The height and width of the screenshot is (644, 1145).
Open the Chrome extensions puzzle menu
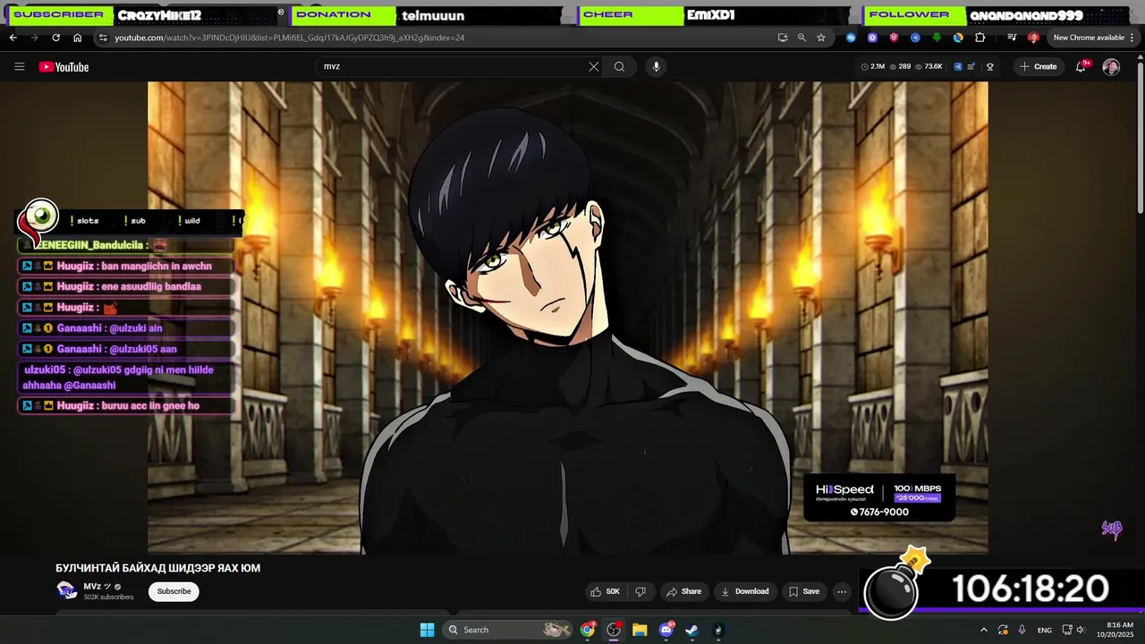click(980, 38)
